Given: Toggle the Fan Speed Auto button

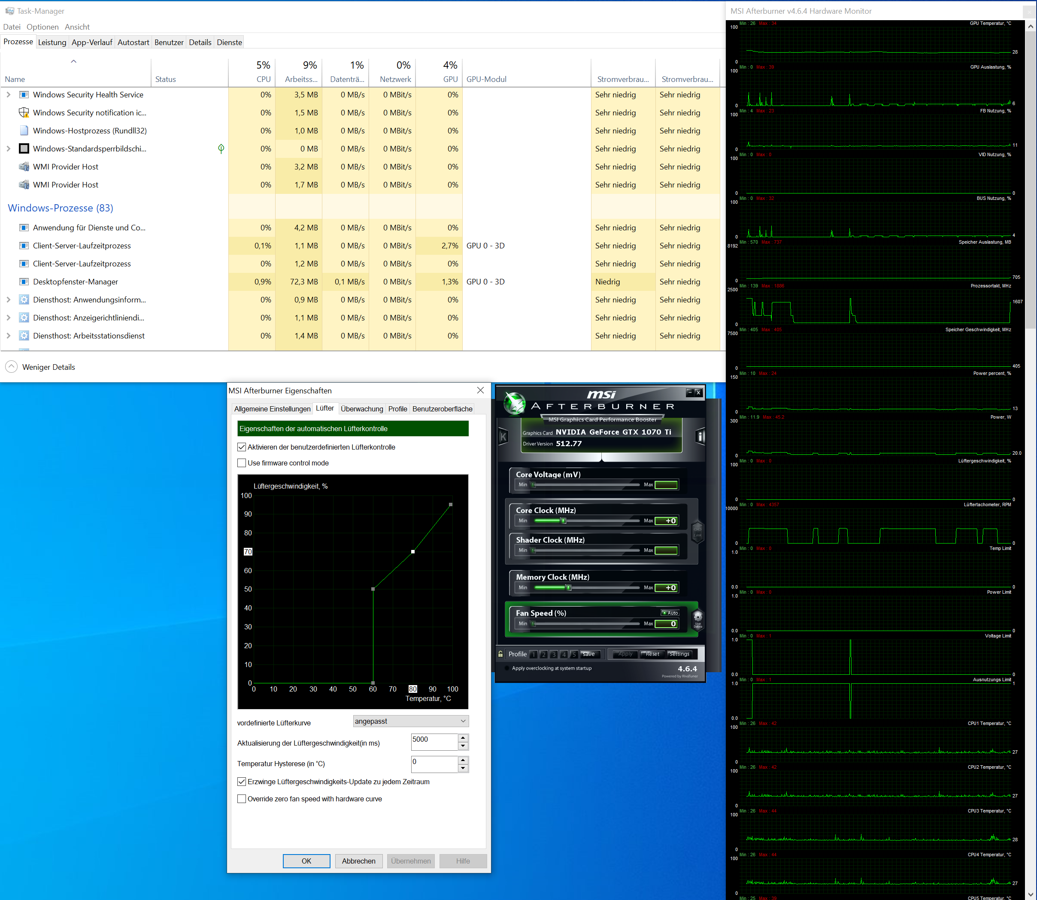Looking at the screenshot, I should coord(670,613).
